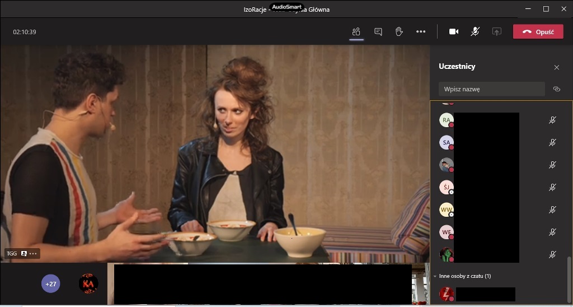
Task: Toggle the camera on or off
Action: tap(454, 32)
